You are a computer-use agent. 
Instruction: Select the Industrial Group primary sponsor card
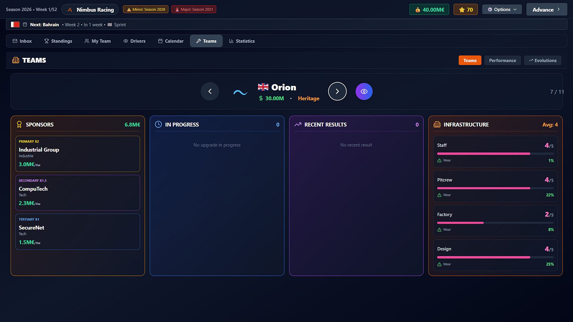pos(78,154)
